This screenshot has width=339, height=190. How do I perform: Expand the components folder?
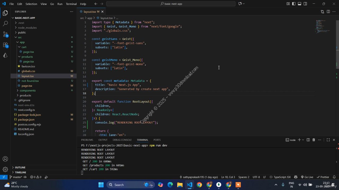(x=28, y=91)
